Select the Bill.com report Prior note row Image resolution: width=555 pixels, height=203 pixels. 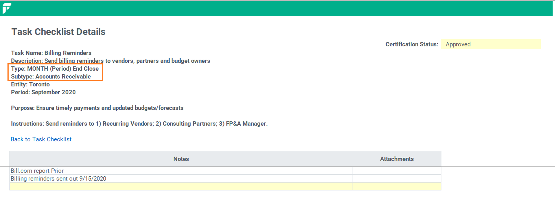point(181,171)
